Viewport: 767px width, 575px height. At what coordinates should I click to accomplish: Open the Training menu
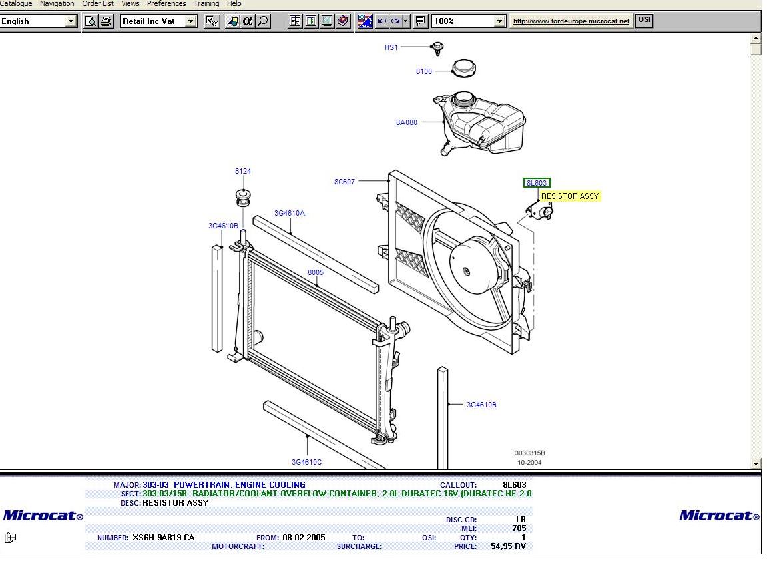[206, 4]
